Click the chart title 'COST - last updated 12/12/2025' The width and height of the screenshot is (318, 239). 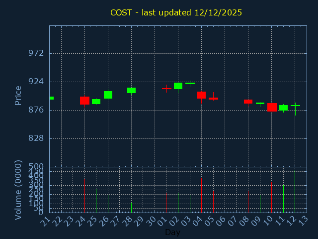(x=176, y=12)
